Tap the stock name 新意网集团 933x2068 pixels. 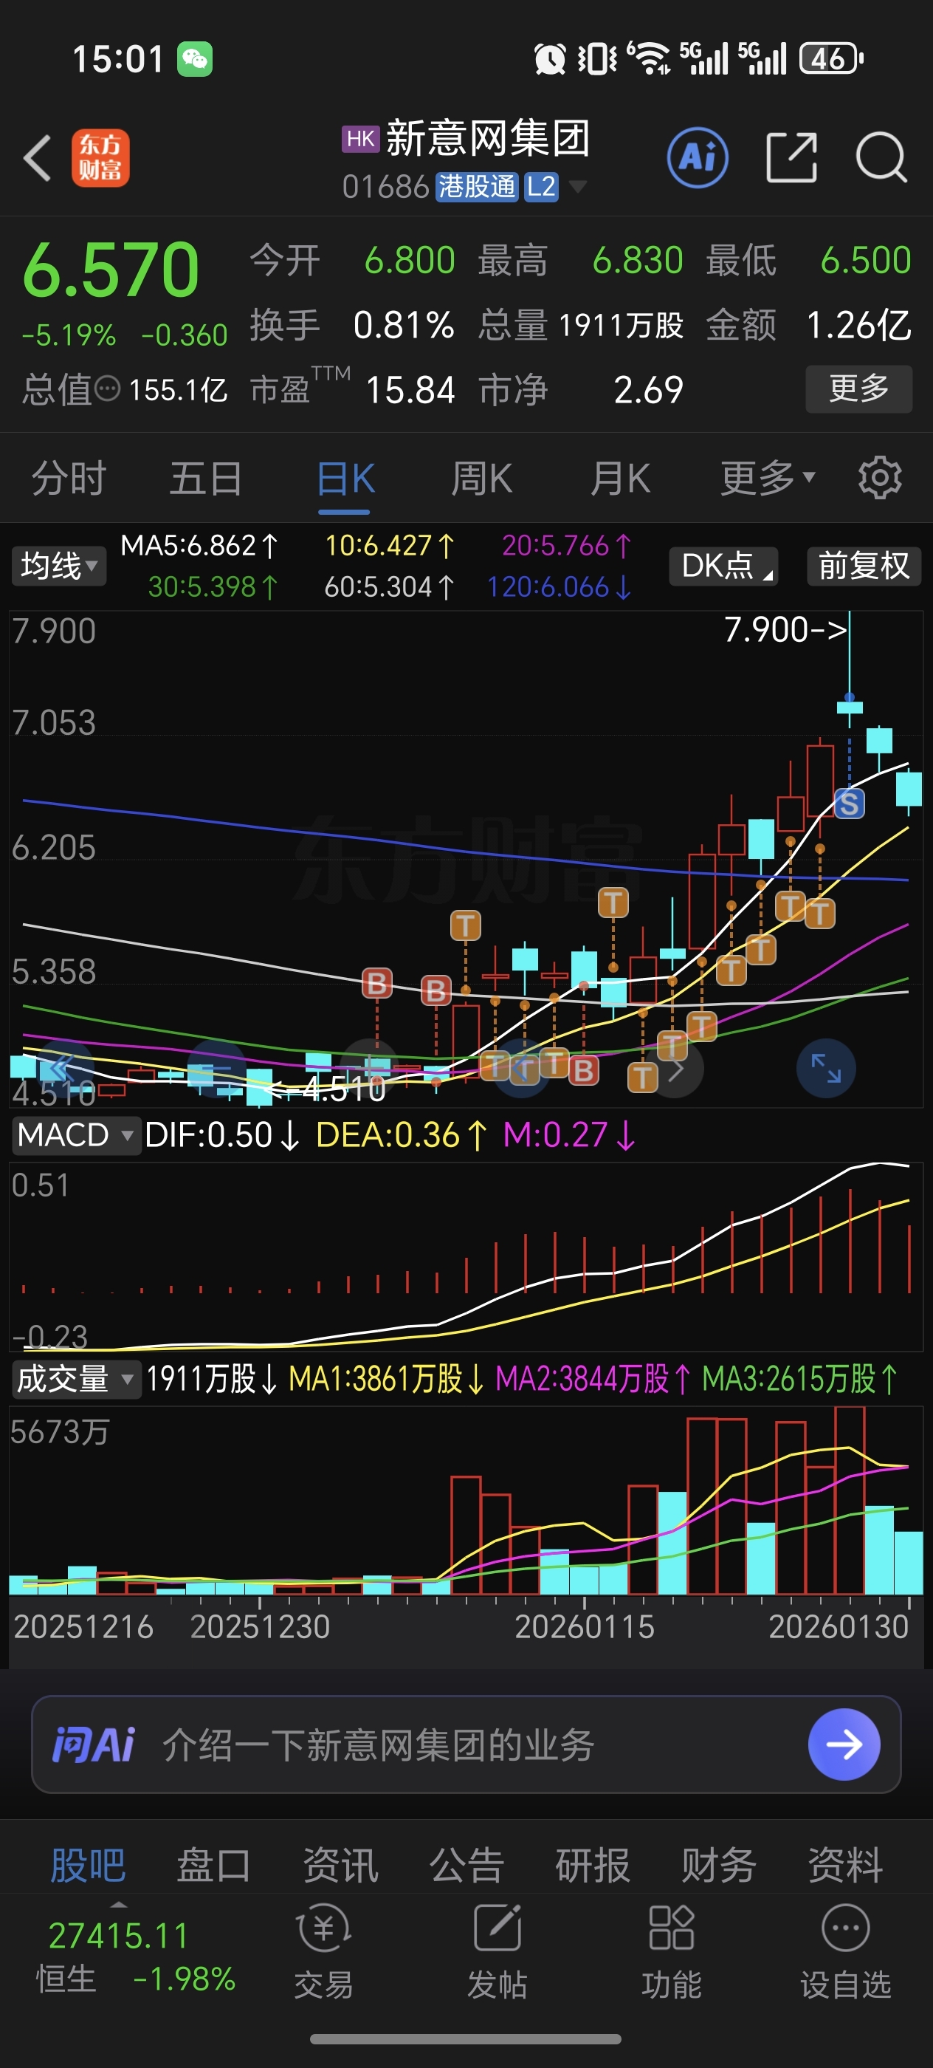tap(488, 138)
